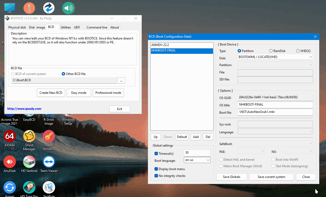Screen dimensions: 326x197
Task: Switch to the UEFI tab
Action: pos(77,27)
